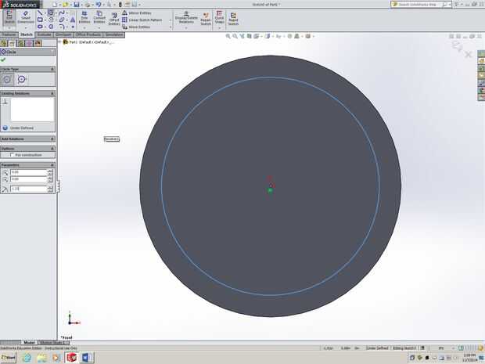
Task: Select the Line sketch tool
Action: point(40,13)
